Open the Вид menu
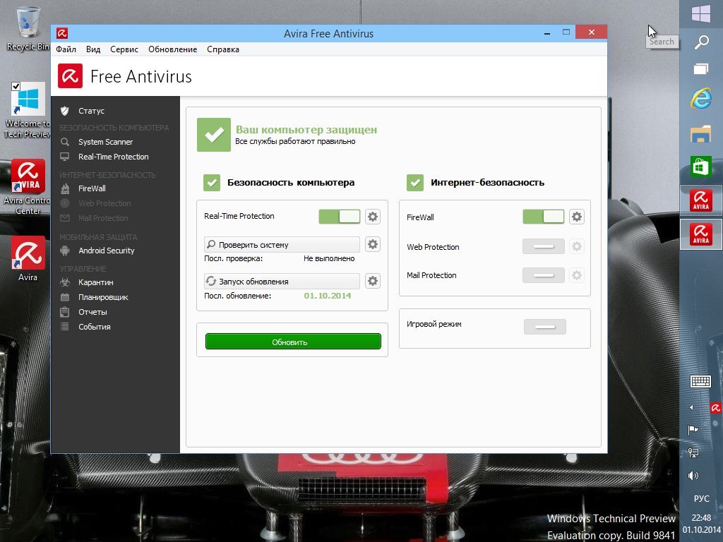The image size is (723, 542). [93, 49]
